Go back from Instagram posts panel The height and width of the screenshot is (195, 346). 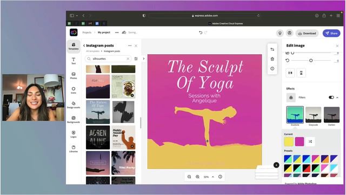tap(84, 45)
